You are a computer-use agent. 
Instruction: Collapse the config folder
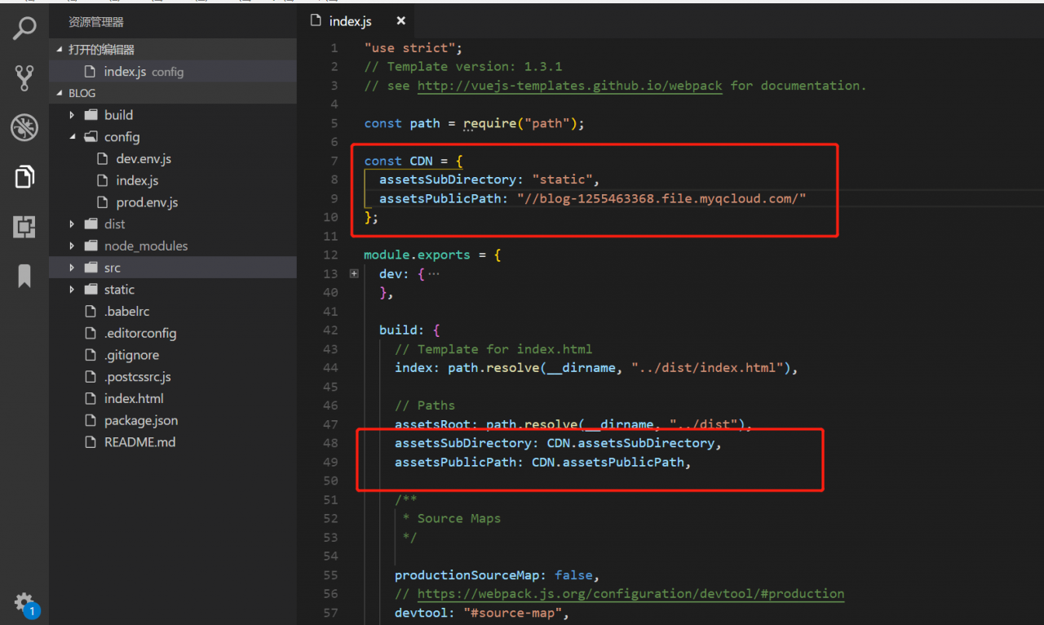(122, 137)
